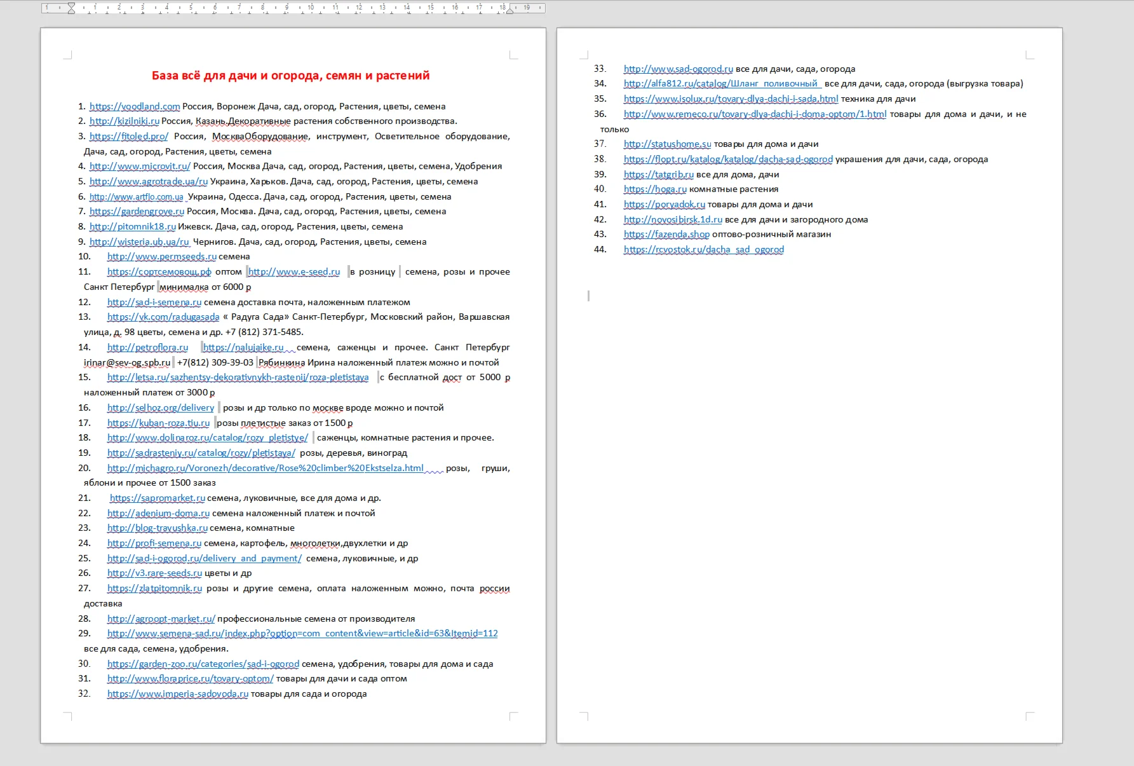This screenshot has height=766, width=1134.
Task: Follow the letsa.ru roza-pletistaya link
Action: pos(238,377)
